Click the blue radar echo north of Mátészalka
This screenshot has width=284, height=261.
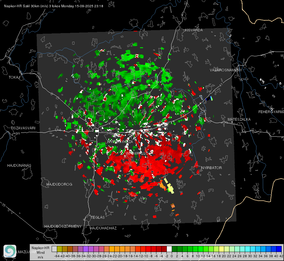click(209, 99)
